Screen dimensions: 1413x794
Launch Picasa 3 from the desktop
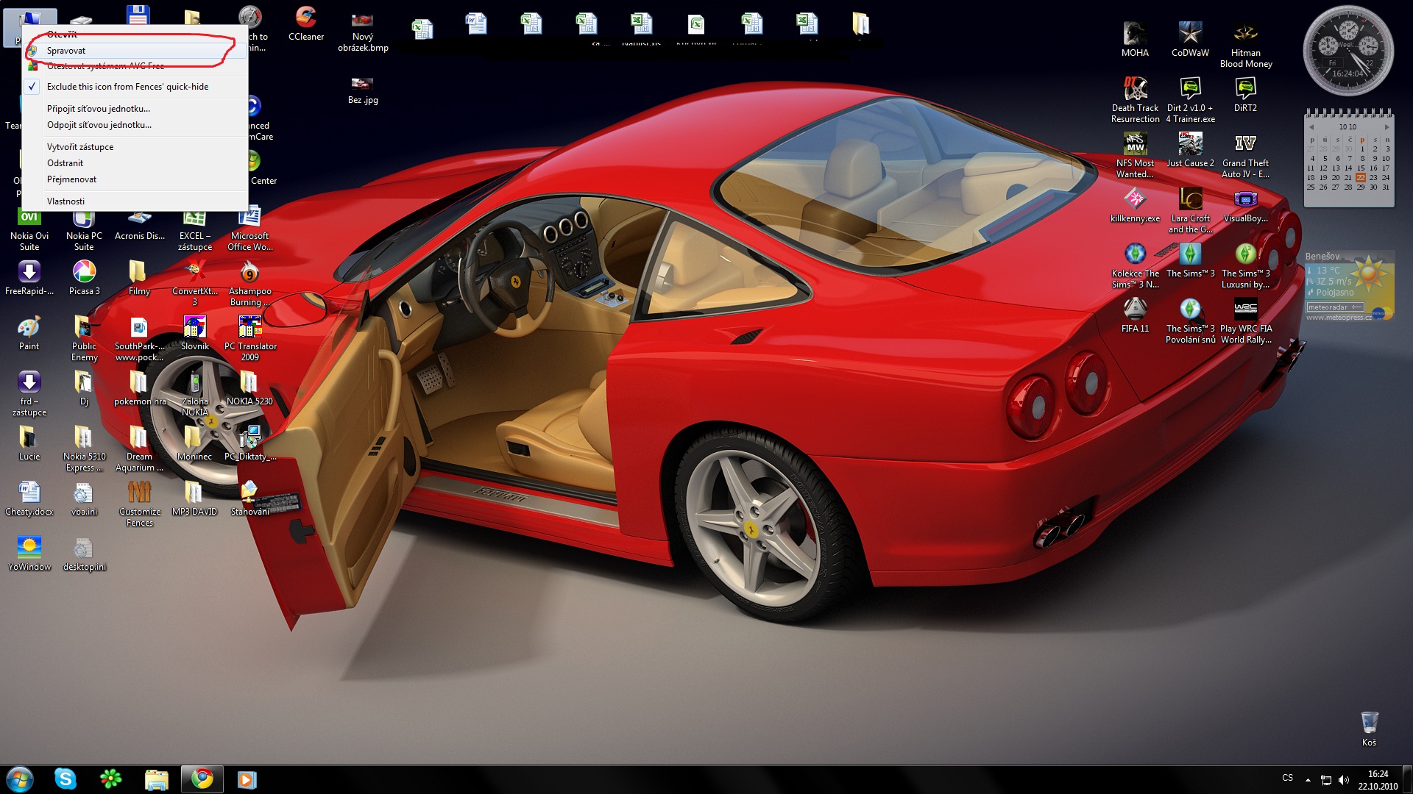[x=84, y=273]
